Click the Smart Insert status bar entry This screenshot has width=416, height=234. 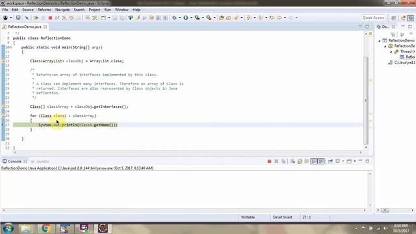282,217
